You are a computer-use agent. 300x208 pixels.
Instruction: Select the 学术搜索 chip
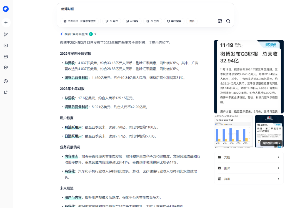pos(174,21)
